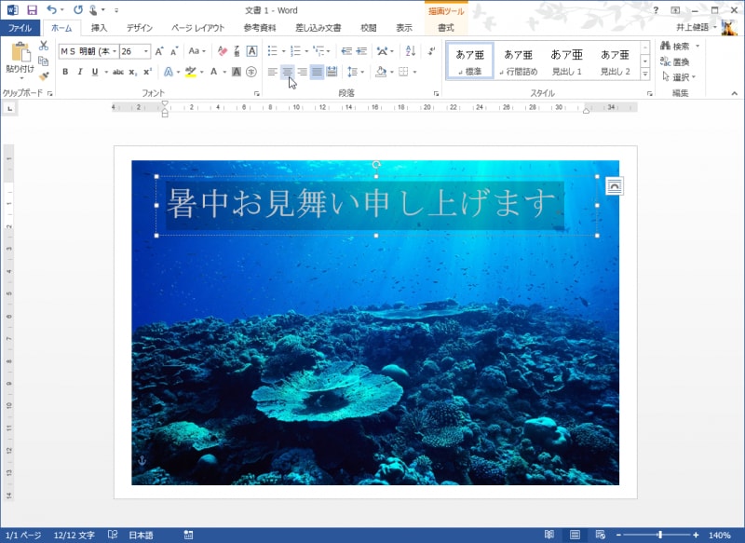
Task: Open the font size dropdown
Action: 144,51
